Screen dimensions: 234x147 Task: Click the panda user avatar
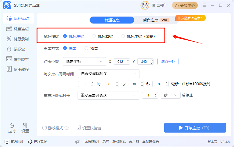click(x=145, y=6)
